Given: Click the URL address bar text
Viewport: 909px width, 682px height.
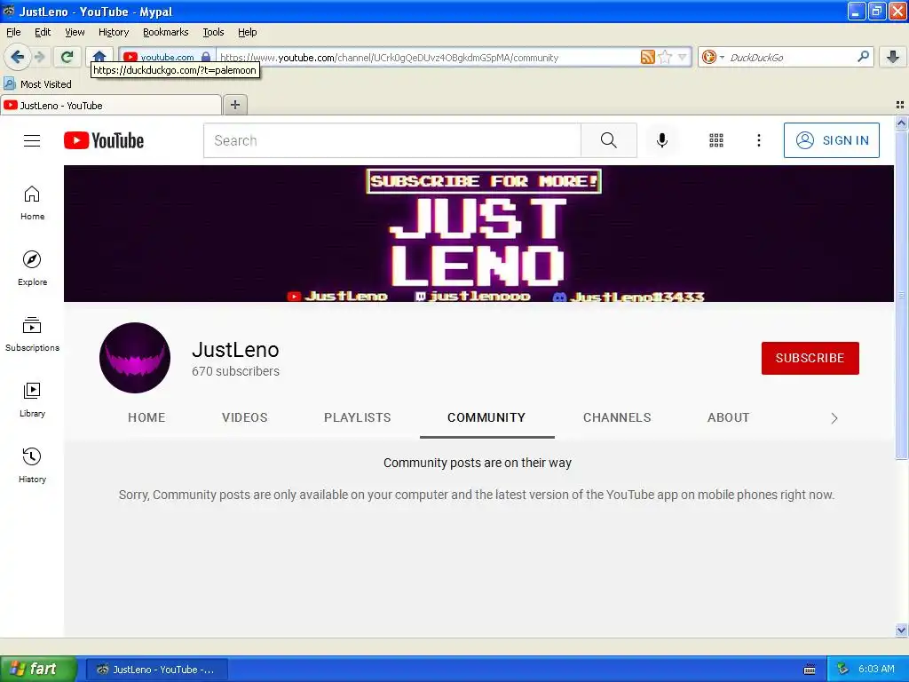Looking at the screenshot, I should click(389, 58).
